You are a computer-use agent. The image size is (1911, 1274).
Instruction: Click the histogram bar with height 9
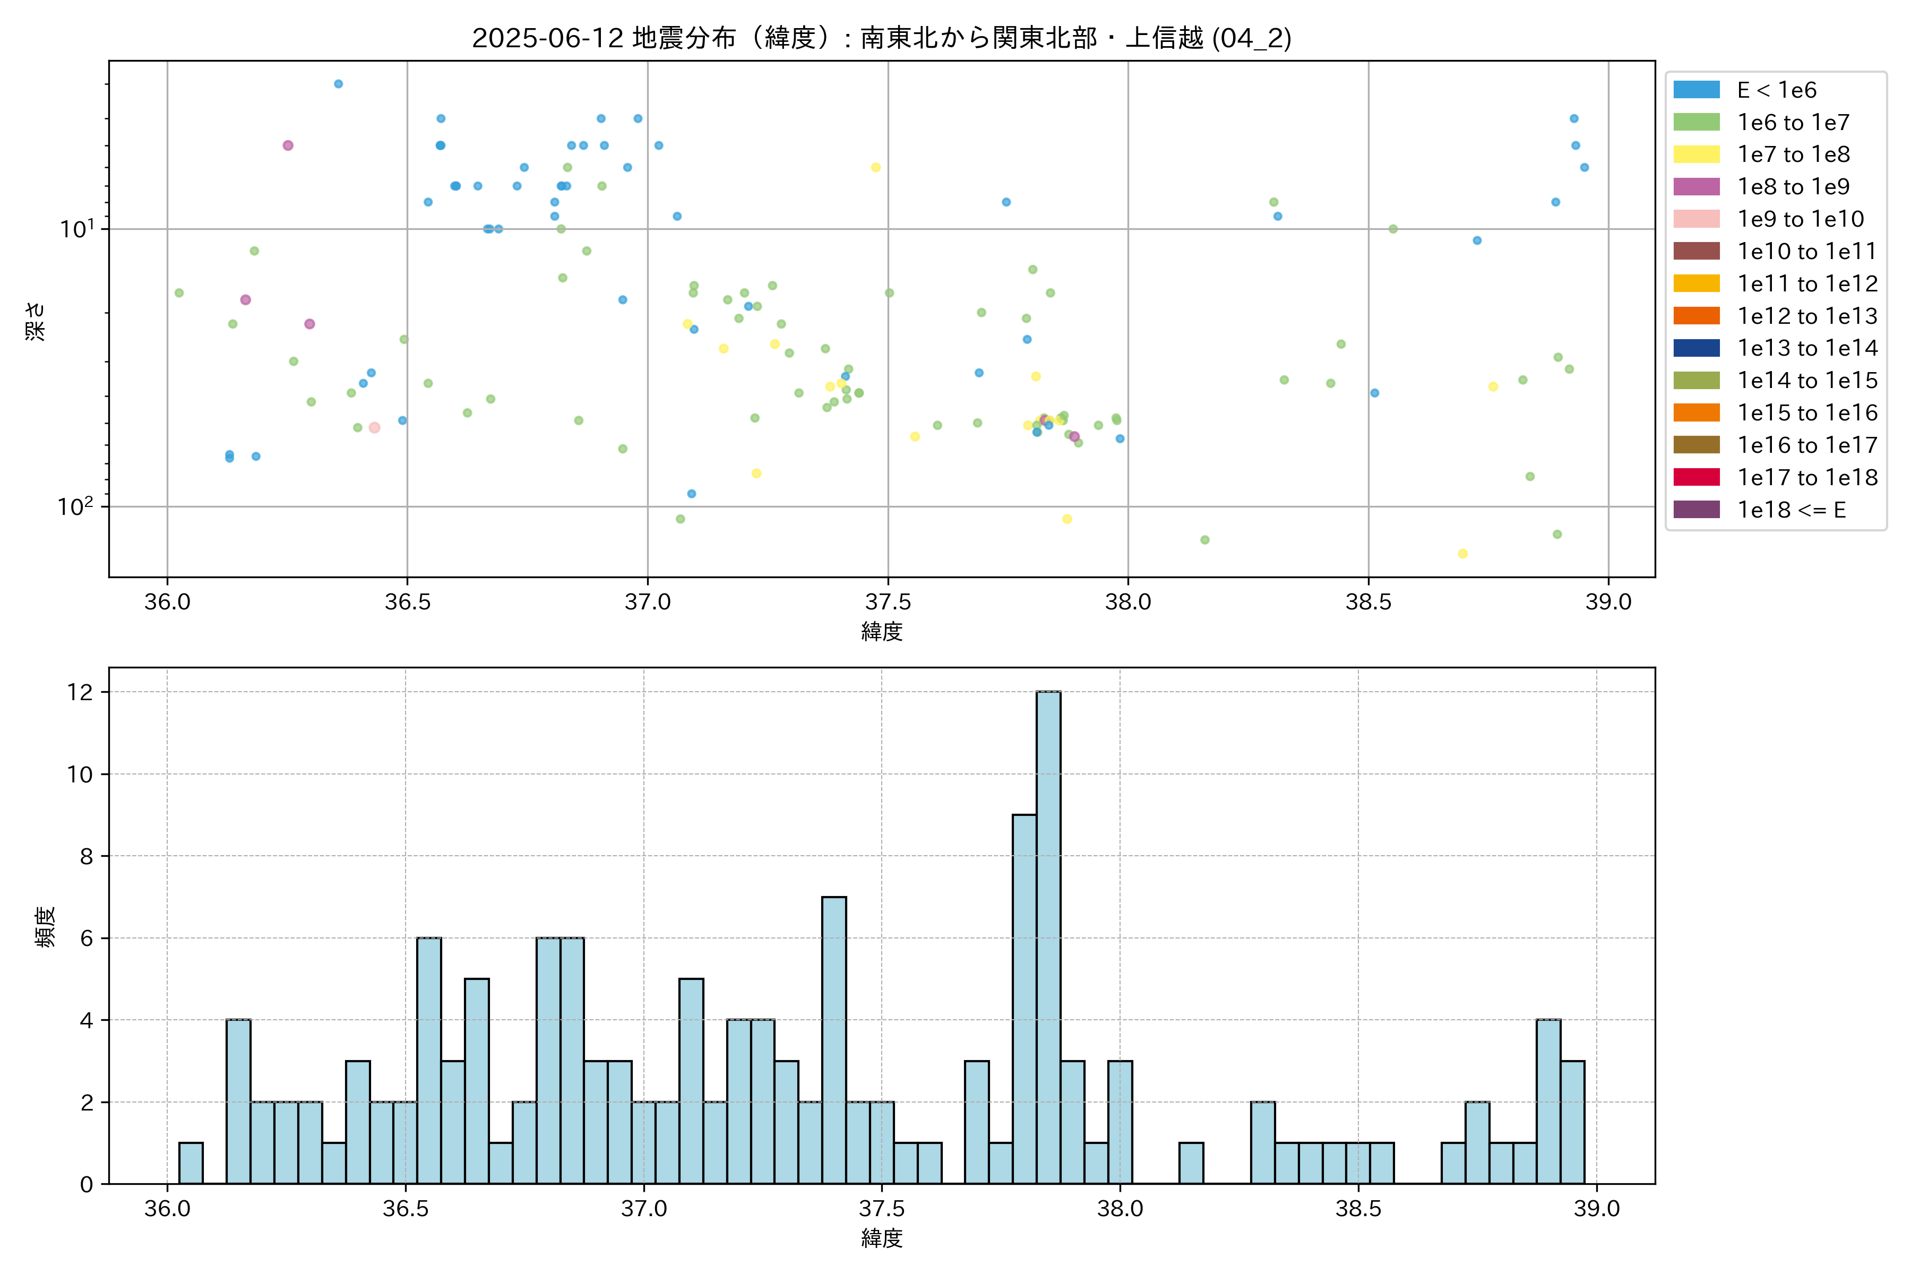tap(1024, 998)
